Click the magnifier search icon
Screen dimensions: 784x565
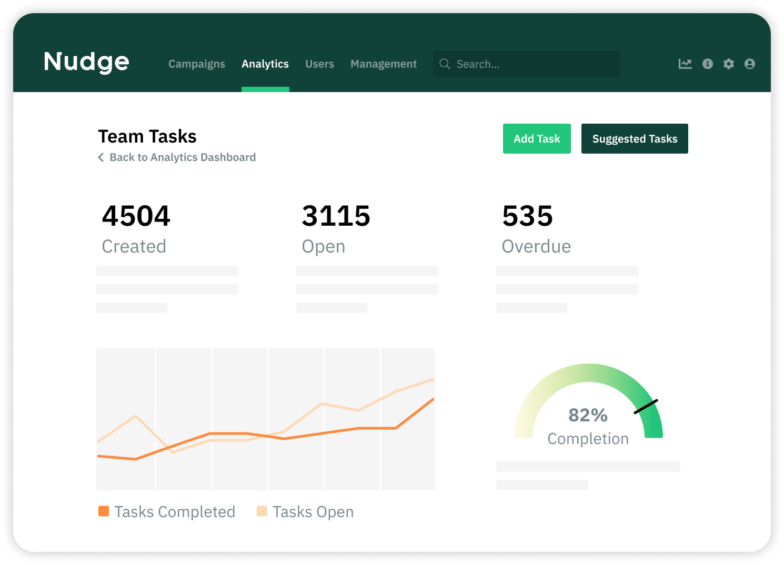pos(445,64)
